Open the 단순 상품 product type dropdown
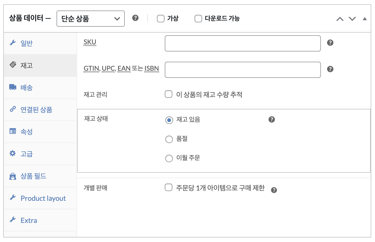Viewport: 375px width, 242px height. click(91, 19)
